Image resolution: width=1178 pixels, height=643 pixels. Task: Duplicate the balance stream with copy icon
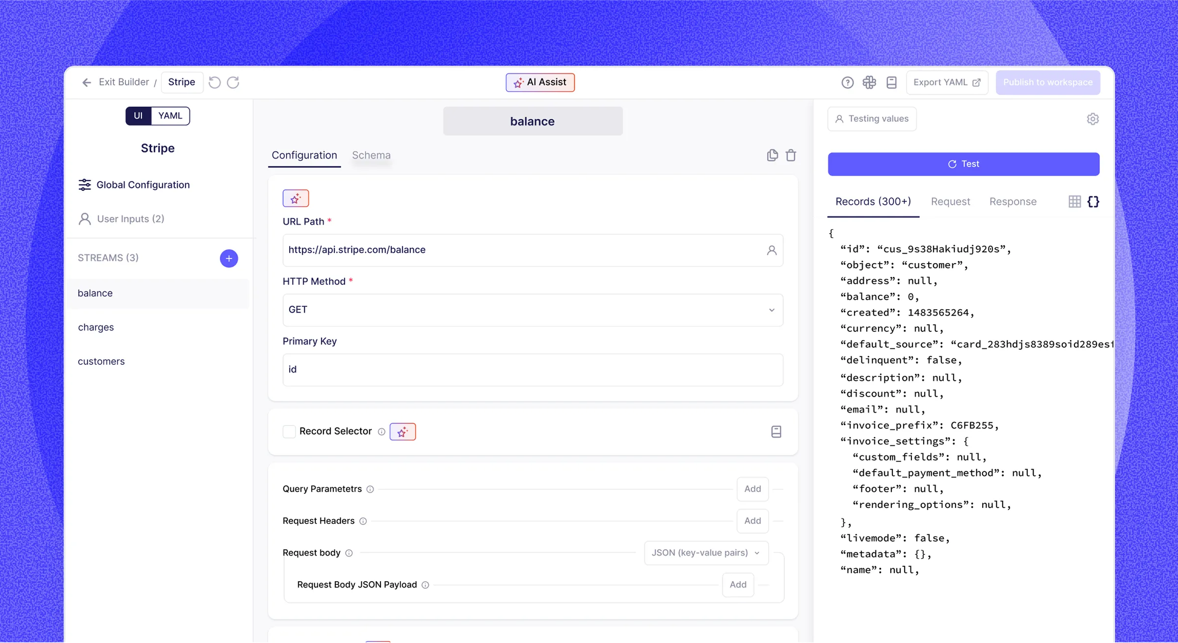point(772,155)
